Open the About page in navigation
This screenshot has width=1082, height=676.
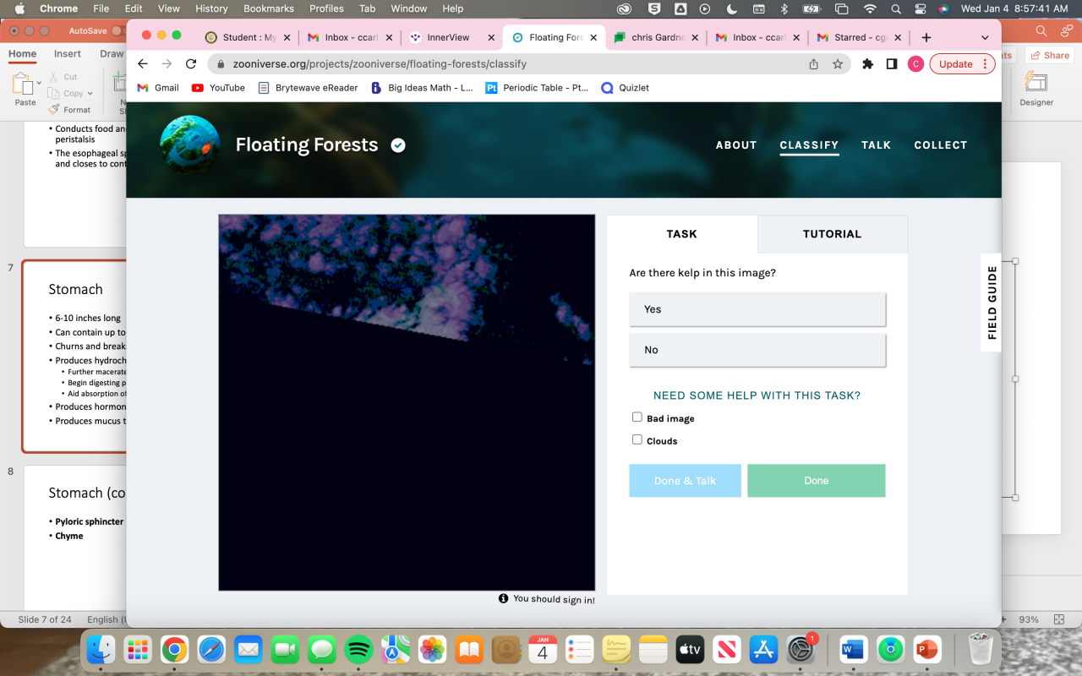click(x=736, y=145)
